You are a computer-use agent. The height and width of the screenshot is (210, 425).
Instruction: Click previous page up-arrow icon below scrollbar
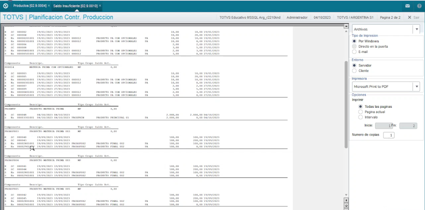(346, 200)
